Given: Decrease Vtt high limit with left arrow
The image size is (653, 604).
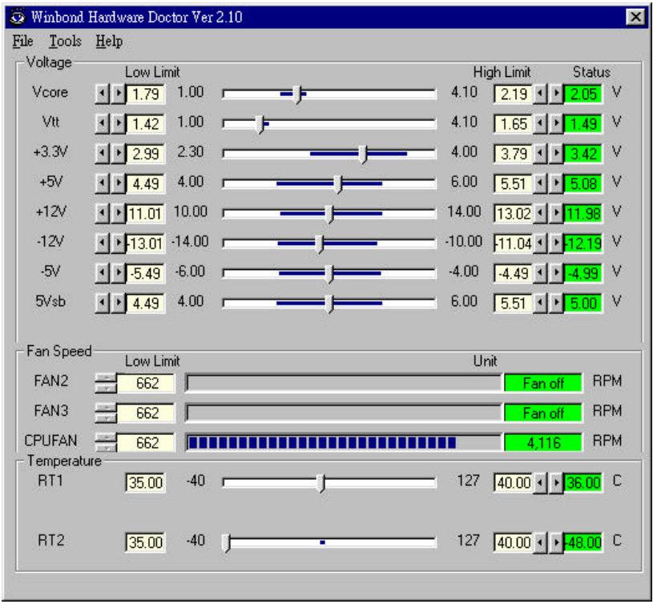Looking at the screenshot, I should (540, 124).
